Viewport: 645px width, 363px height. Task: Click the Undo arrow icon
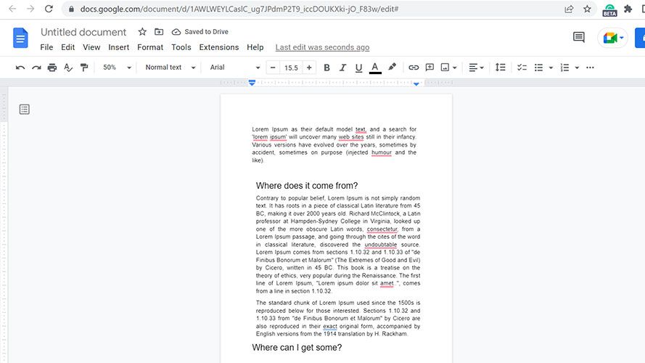(x=20, y=68)
